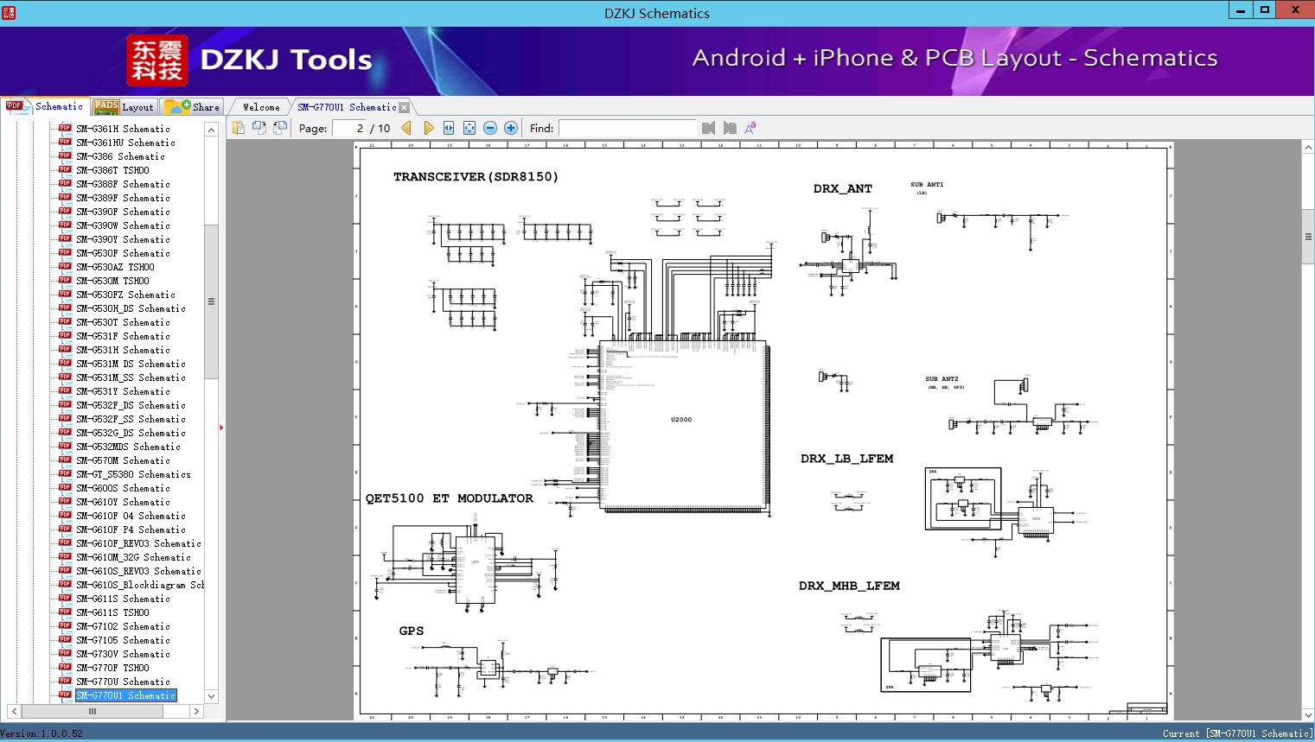This screenshot has width=1315, height=742.
Task: Click the PDF icon beside SM-G600S Schematic
Action: [65, 488]
